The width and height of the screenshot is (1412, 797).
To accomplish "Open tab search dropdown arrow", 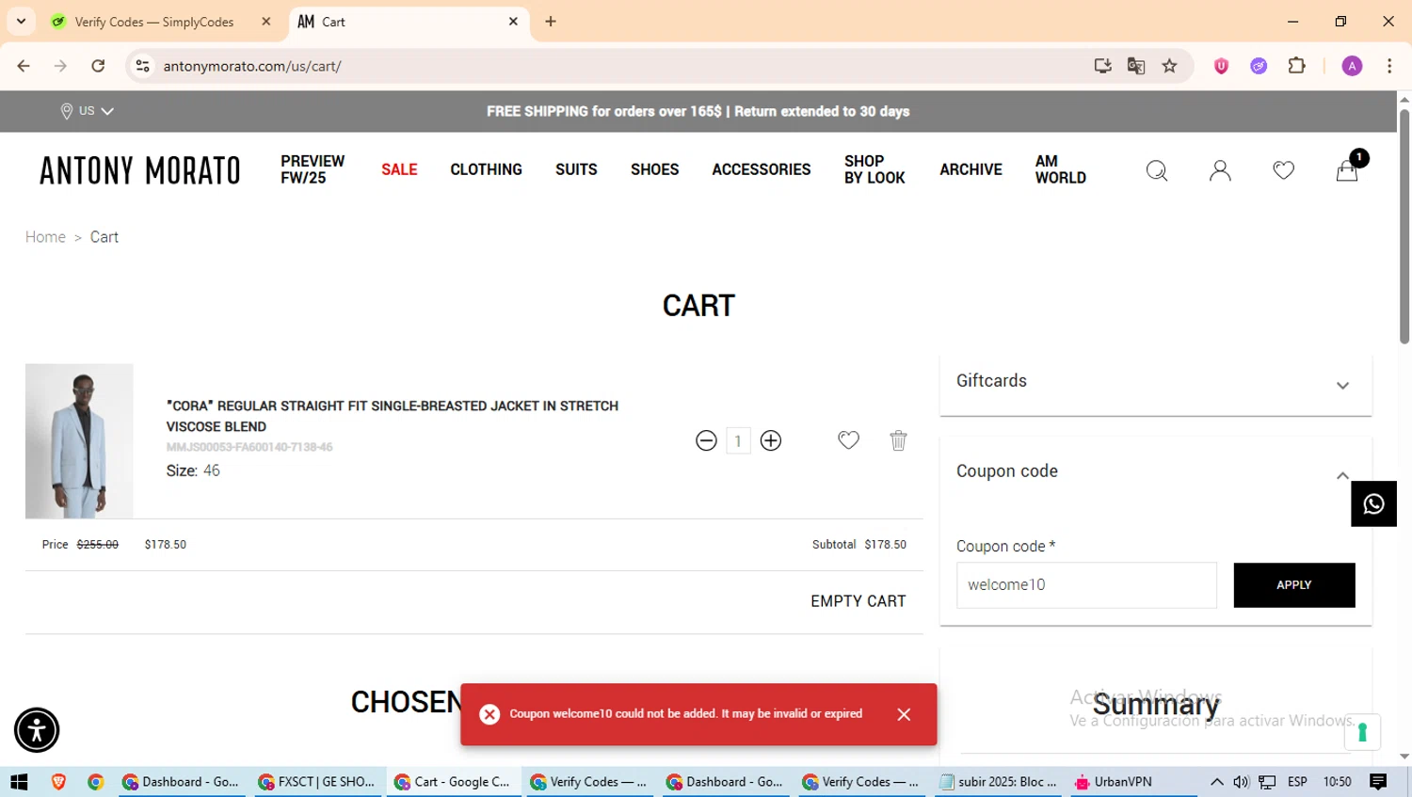I will (21, 22).
